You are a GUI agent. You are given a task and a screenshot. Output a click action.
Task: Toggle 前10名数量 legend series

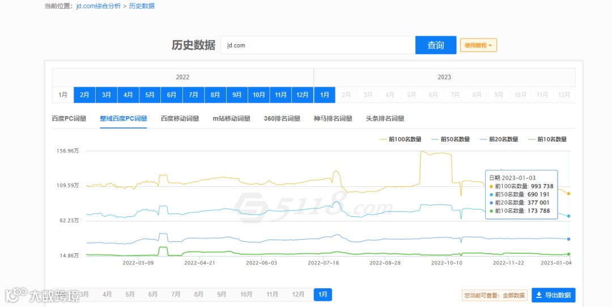pos(547,139)
